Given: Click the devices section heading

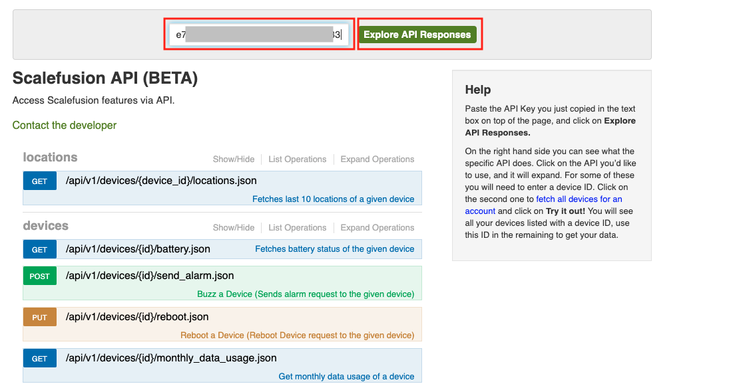Looking at the screenshot, I should coord(45,226).
